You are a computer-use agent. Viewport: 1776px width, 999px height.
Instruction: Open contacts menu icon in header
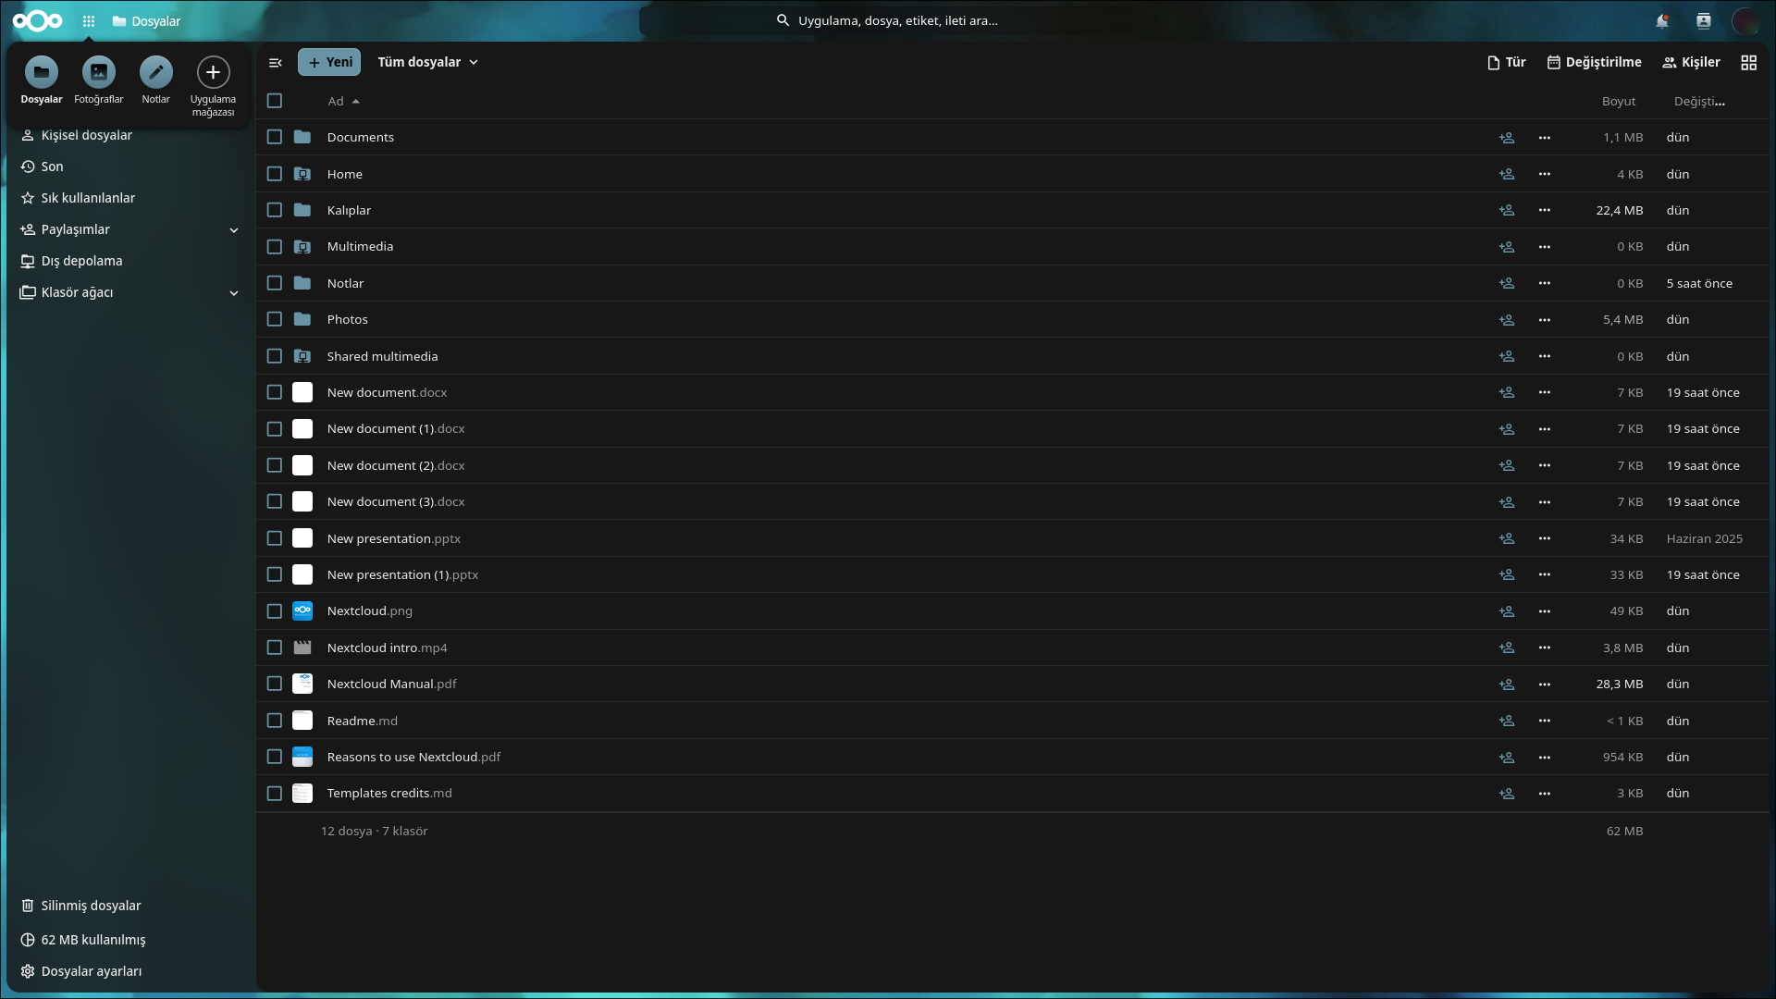pyautogui.click(x=1704, y=20)
